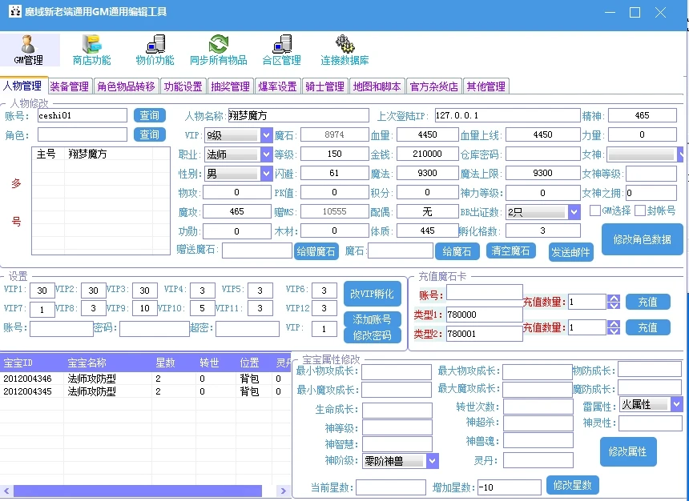The image size is (689, 501).
Task: Click the app icon in the title bar
Action: (x=15, y=11)
